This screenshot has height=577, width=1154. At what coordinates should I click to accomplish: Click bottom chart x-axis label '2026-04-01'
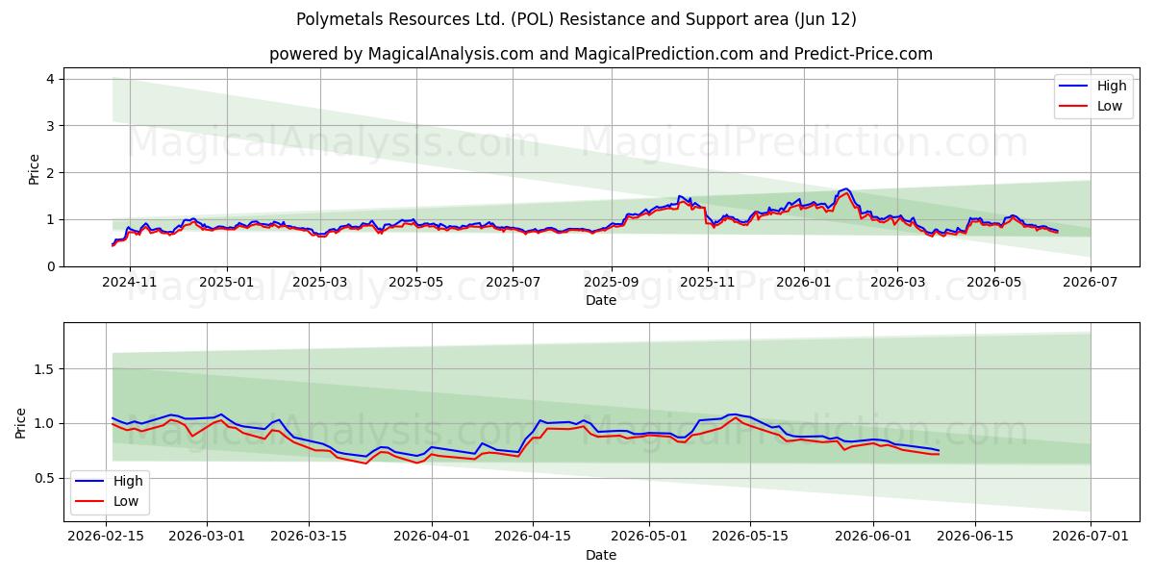pos(434,538)
